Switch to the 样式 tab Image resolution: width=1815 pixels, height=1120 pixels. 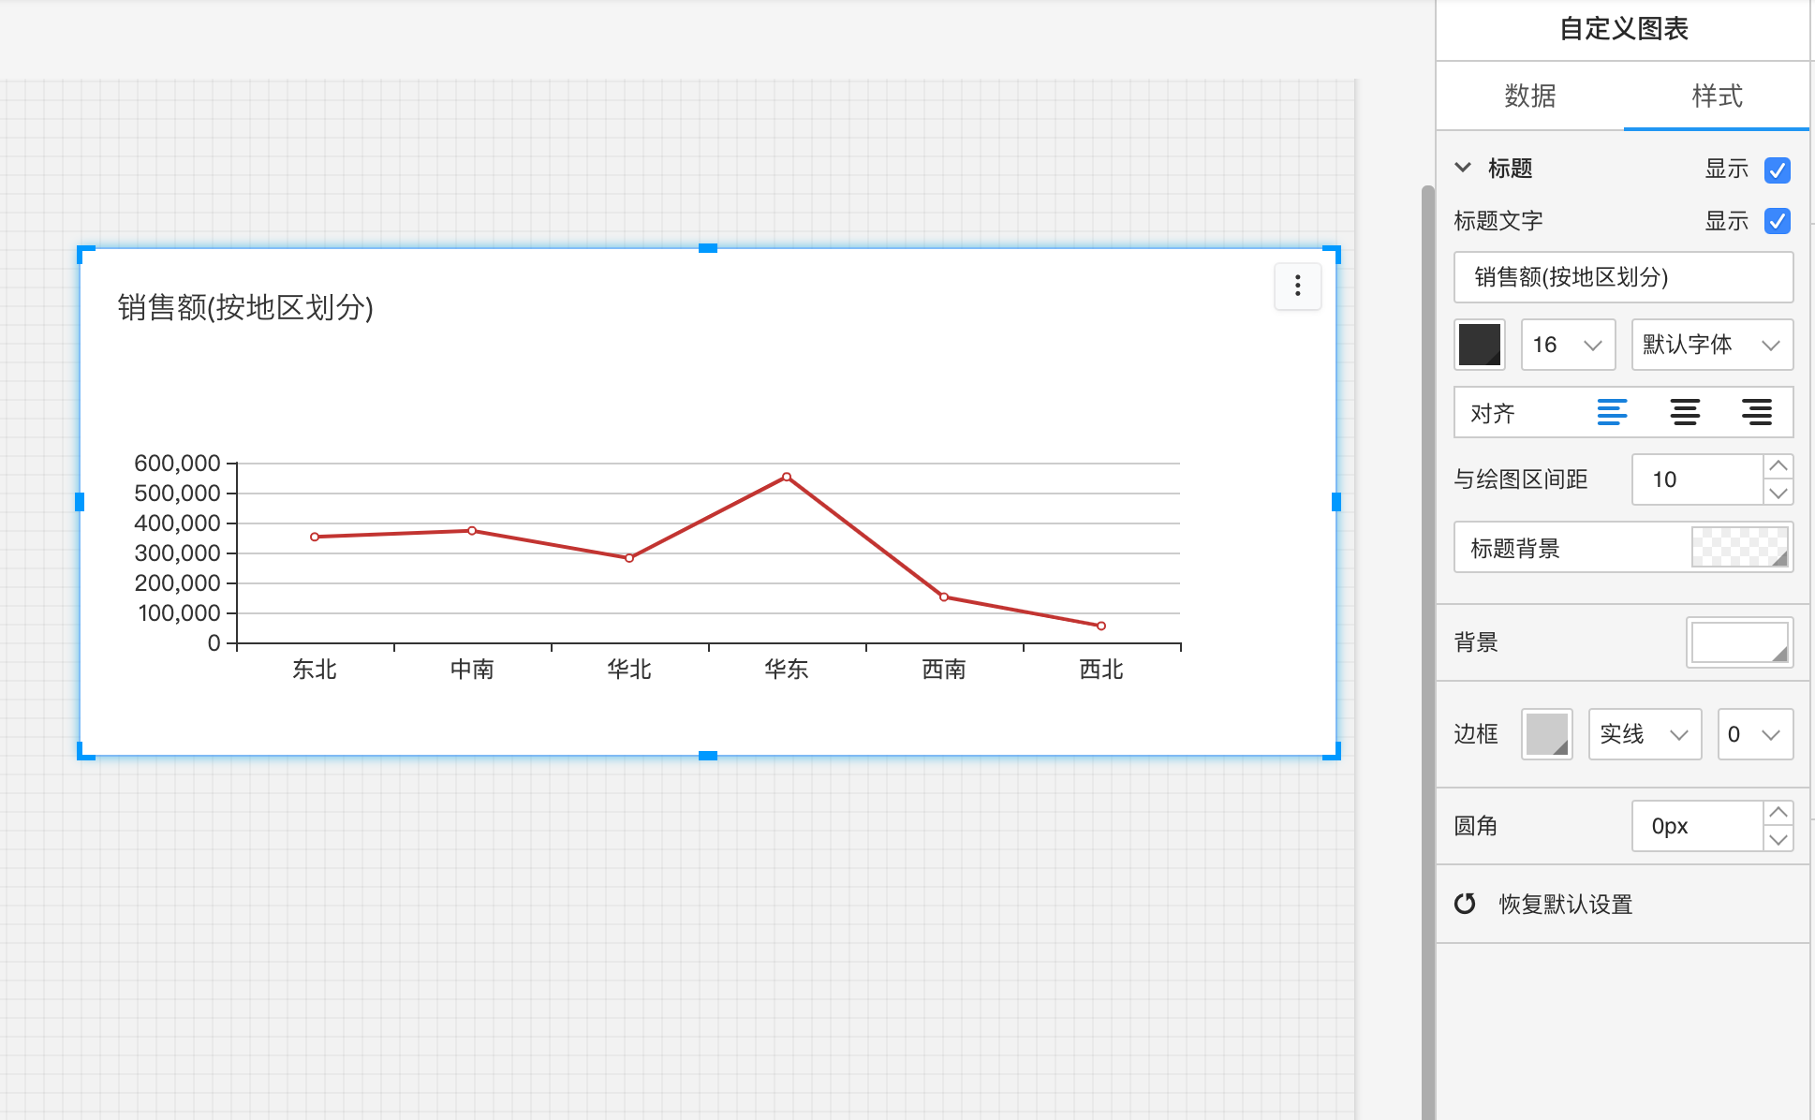tap(1716, 96)
